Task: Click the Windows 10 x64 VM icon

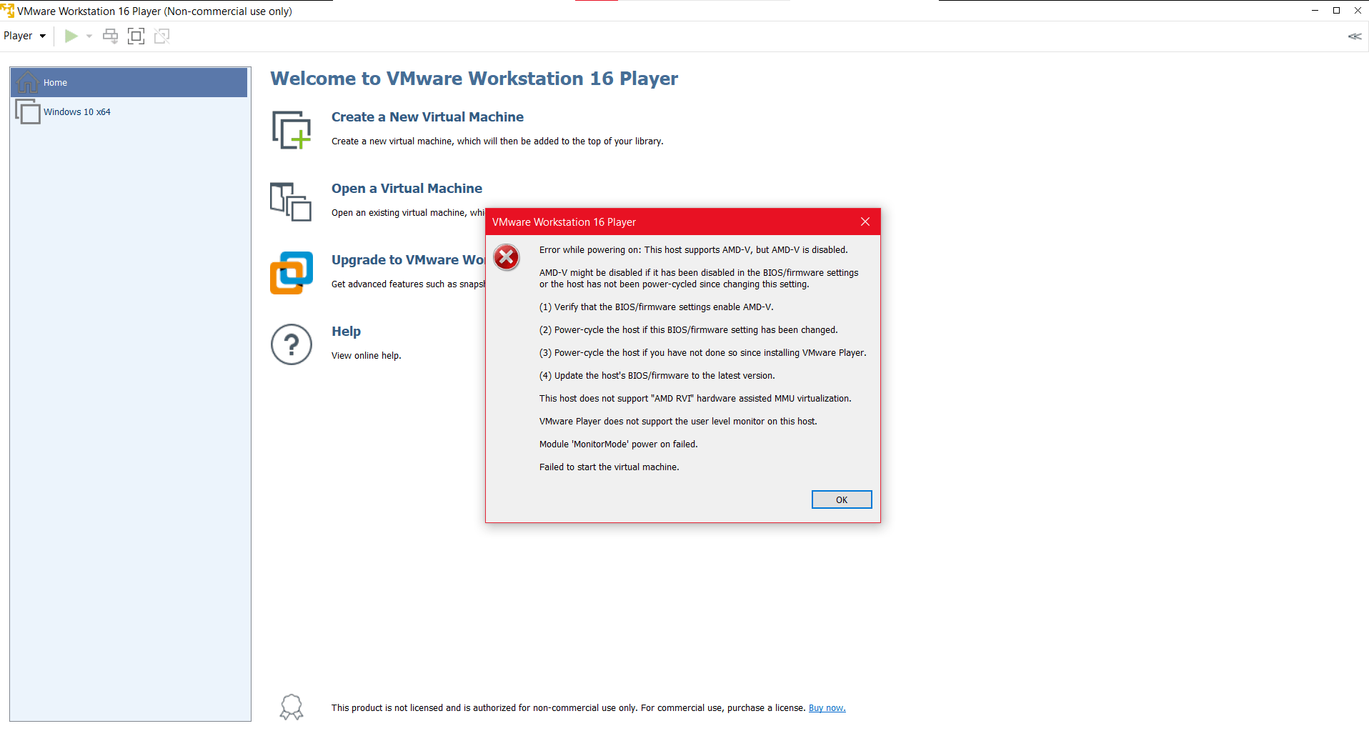Action: click(x=28, y=111)
